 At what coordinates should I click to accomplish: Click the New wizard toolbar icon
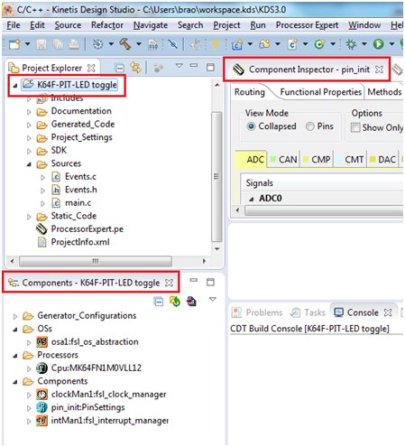tap(14, 44)
